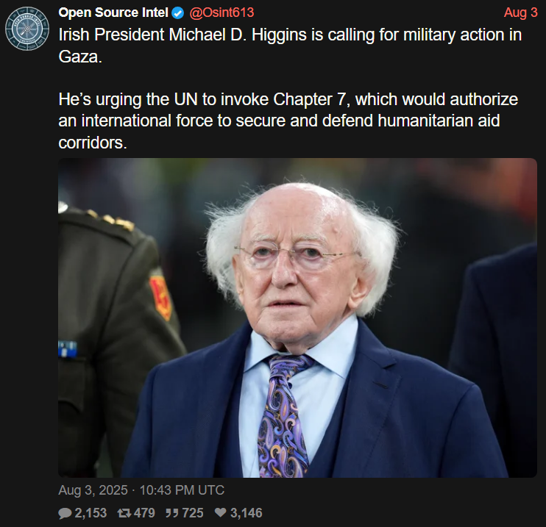Click the 725 quotes count
This screenshot has width=546, height=527.
pos(193,513)
